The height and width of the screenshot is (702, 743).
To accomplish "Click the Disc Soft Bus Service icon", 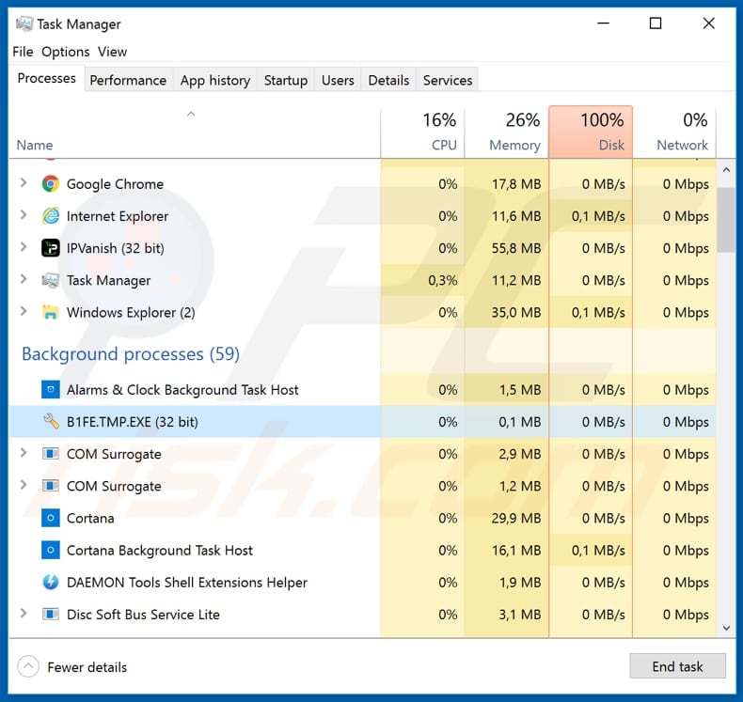I will tap(50, 615).
